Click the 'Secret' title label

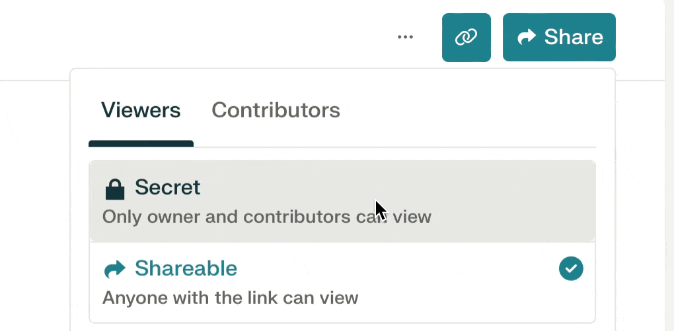(x=168, y=187)
